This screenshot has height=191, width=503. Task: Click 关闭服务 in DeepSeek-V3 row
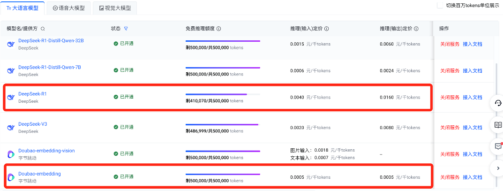[x=450, y=128]
